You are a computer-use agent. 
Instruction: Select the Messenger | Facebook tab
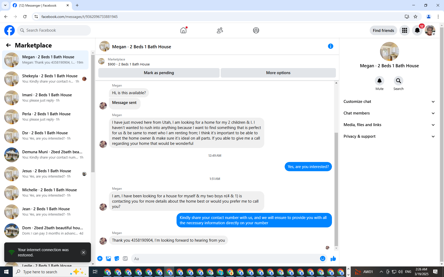pyautogui.click(x=41, y=5)
